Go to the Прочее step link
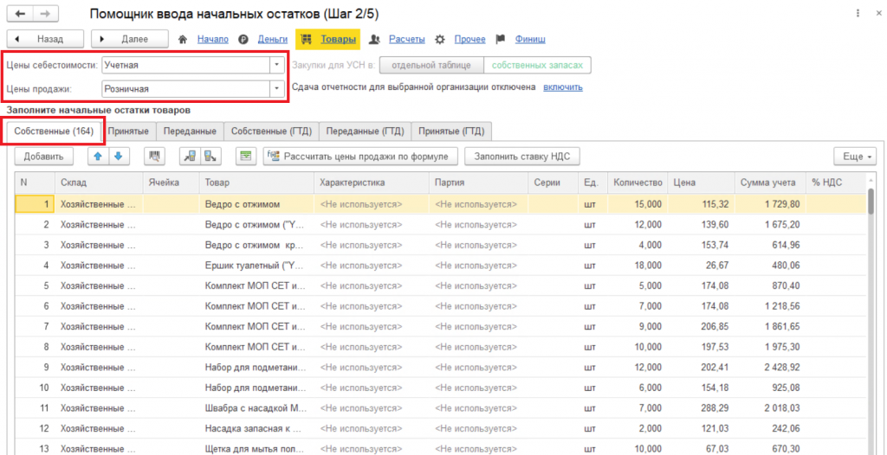The width and height of the screenshot is (887, 455). (x=469, y=40)
